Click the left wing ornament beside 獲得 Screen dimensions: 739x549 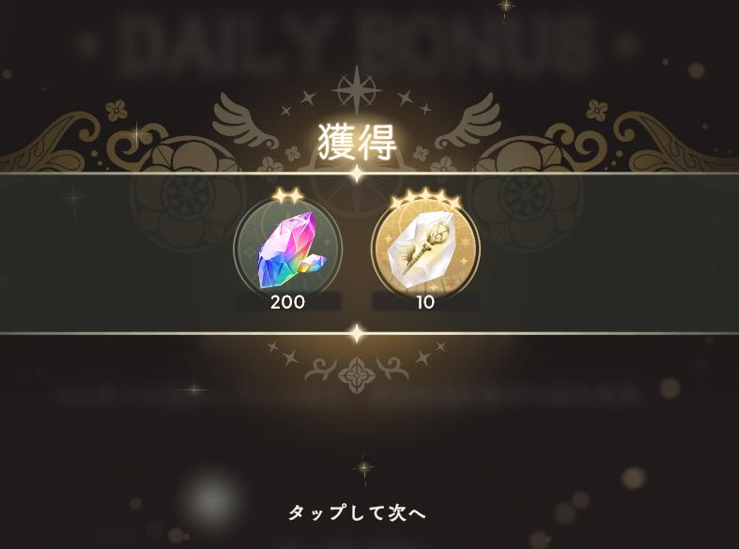coord(245,121)
